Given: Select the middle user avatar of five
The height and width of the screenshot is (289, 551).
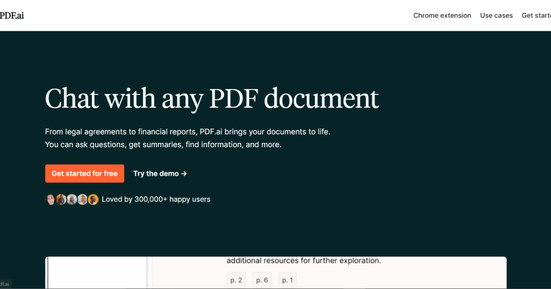Looking at the screenshot, I should point(72,200).
